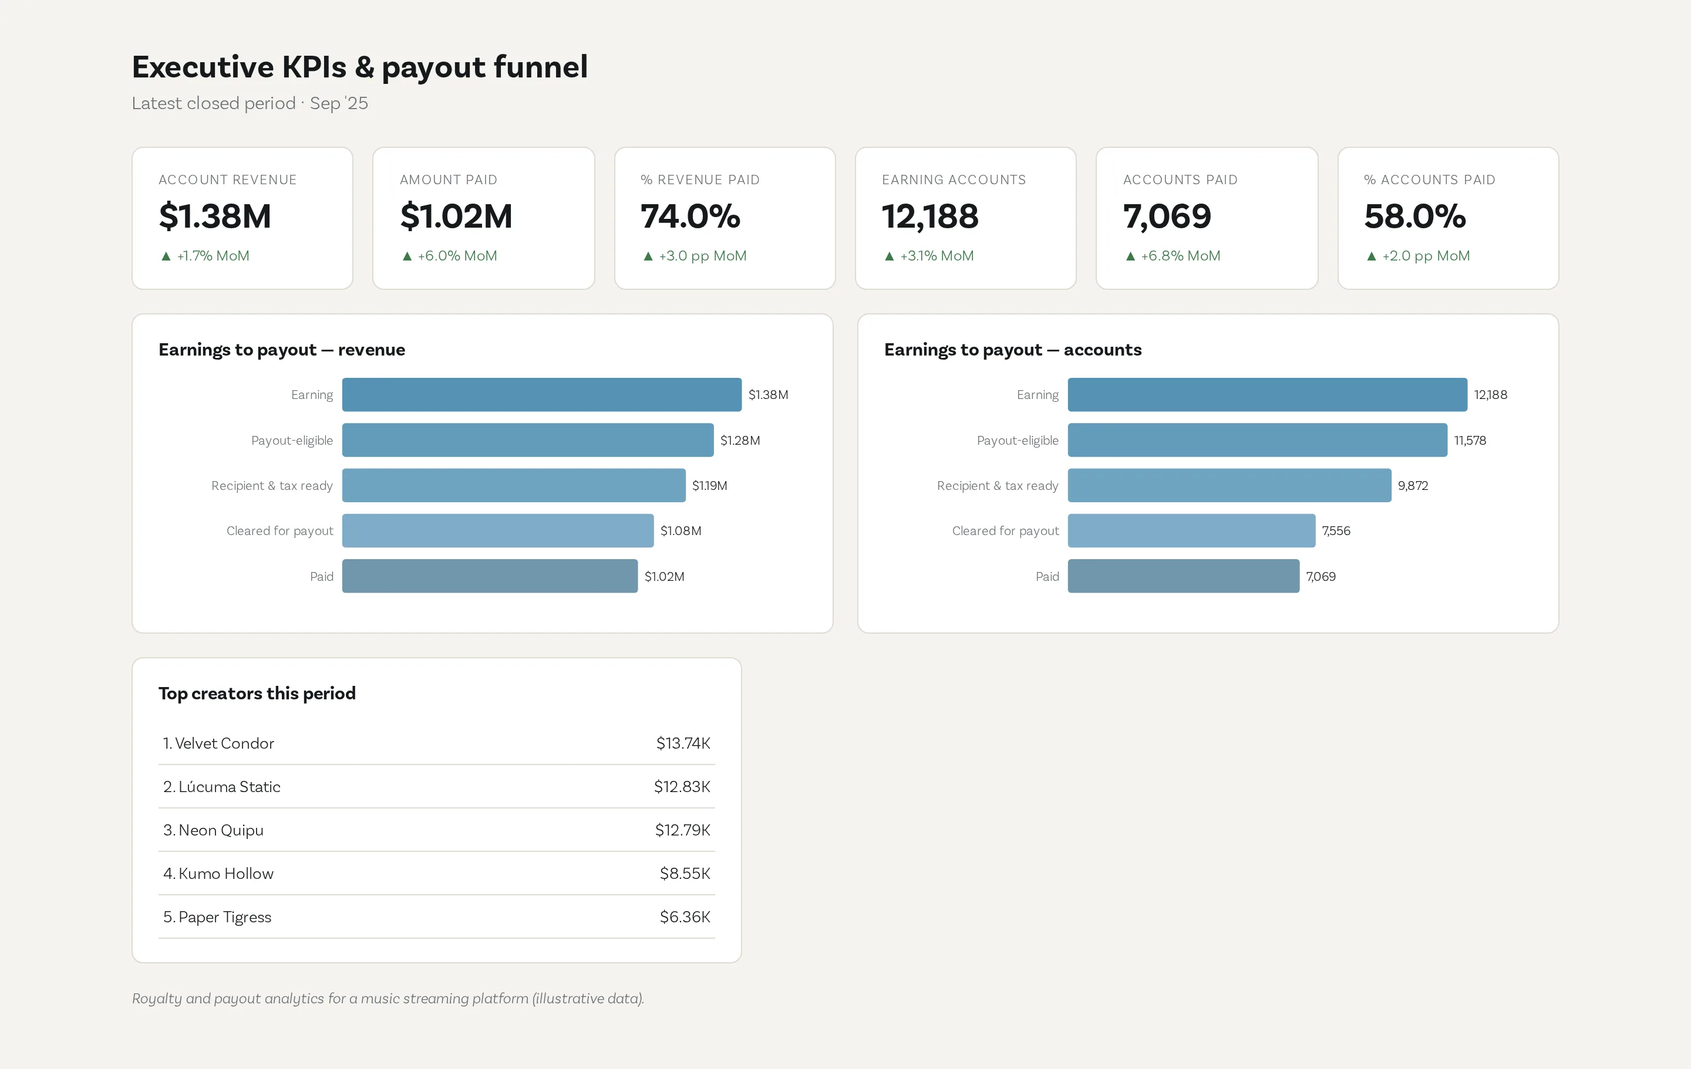
Task: Click the up arrow beside +6.0% MoM
Action: (406, 256)
